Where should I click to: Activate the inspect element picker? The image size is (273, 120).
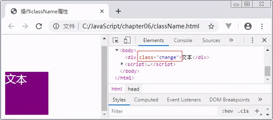click(x=115, y=40)
